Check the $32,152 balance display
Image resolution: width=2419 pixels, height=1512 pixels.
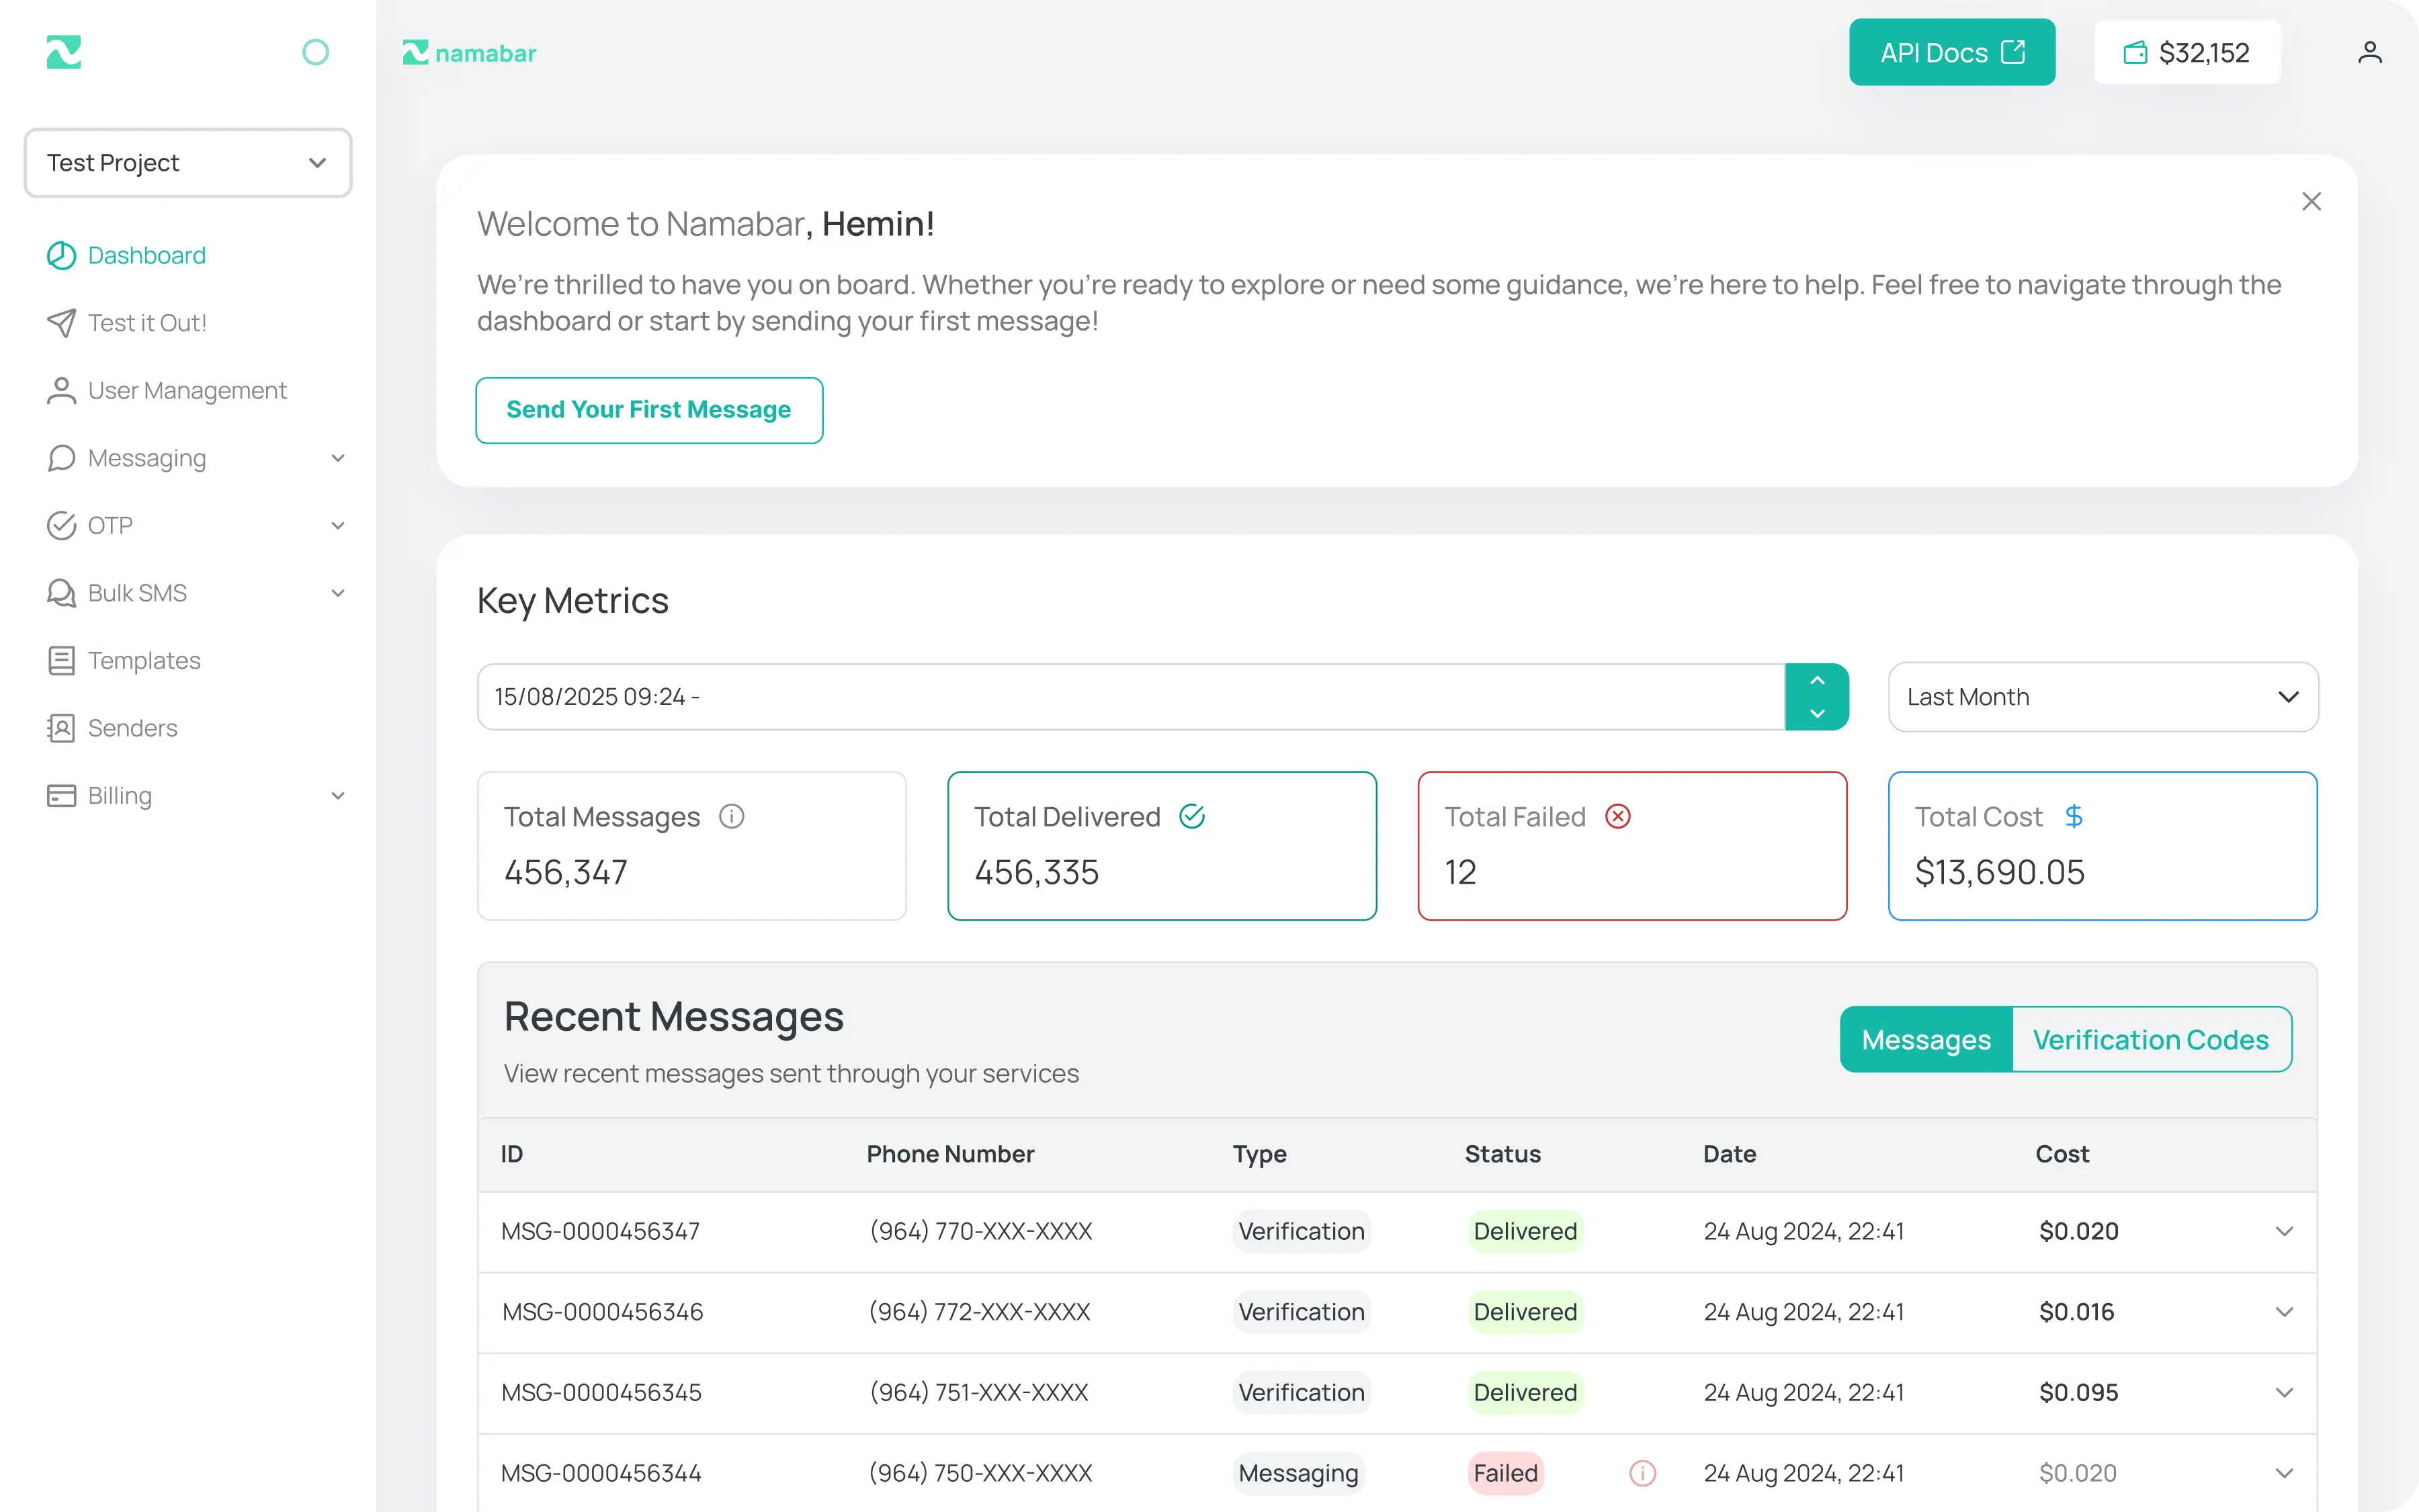[2187, 52]
